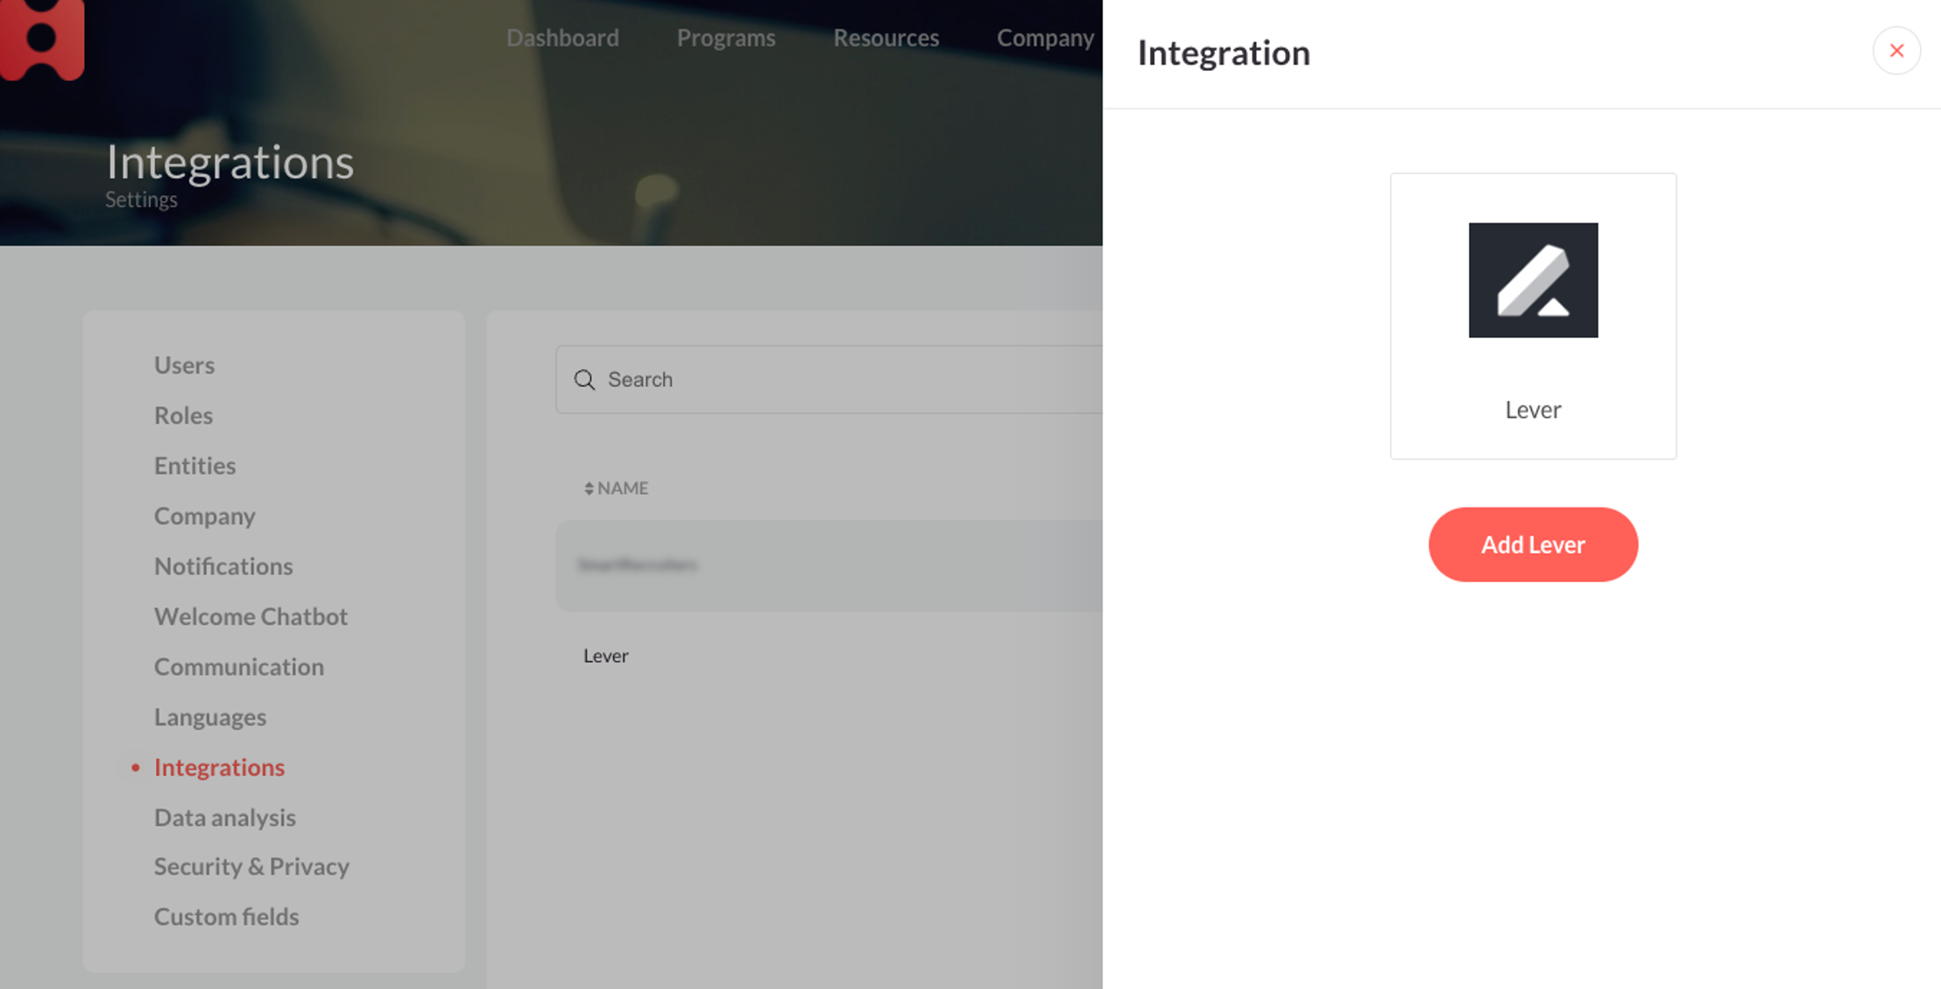The width and height of the screenshot is (1941, 989).
Task: Close the Integration side panel
Action: point(1896,50)
